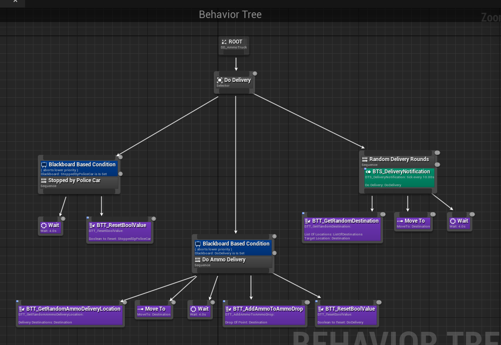
Task: Click '( aborts lower priority )' on StoppedByPoliceCar condition
Action: (x=59, y=170)
